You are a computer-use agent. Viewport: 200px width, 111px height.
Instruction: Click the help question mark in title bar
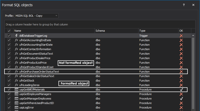(x=184, y=5)
